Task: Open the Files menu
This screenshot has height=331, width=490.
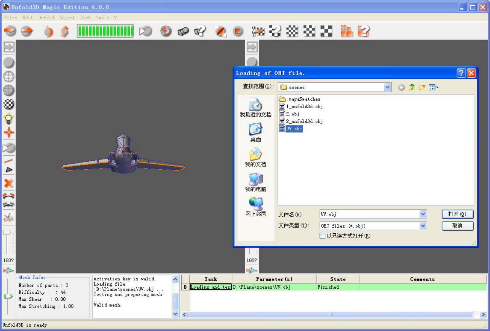Action: point(11,18)
